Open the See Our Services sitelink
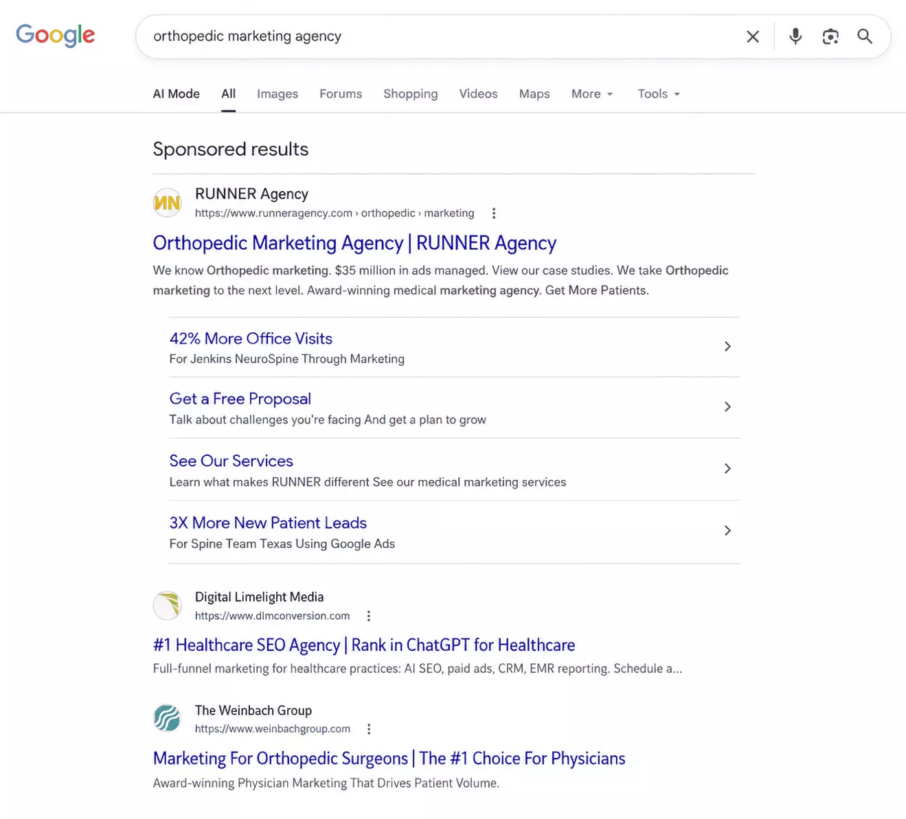906x819 pixels. click(231, 461)
